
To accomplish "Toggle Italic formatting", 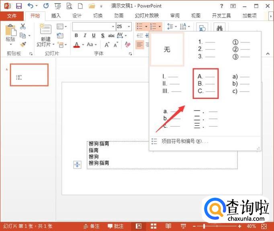I will tap(85, 36).
